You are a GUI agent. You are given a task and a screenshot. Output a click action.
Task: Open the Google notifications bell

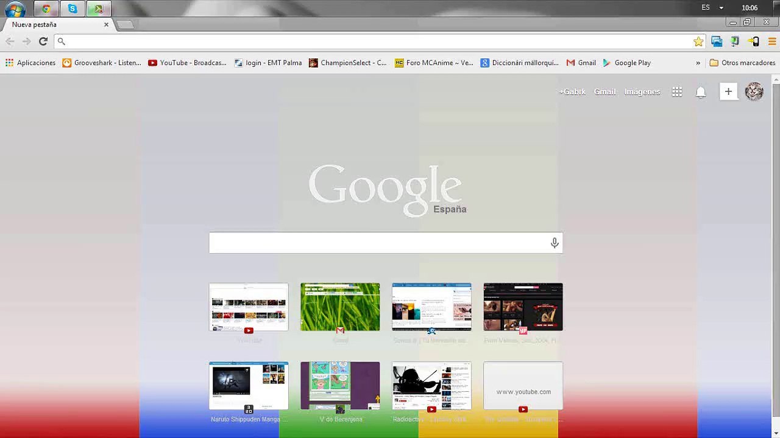pos(701,92)
